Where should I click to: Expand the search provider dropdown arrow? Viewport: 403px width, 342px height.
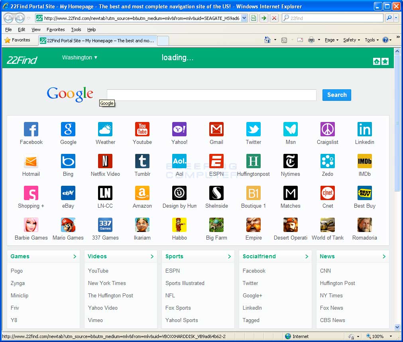tap(396, 18)
